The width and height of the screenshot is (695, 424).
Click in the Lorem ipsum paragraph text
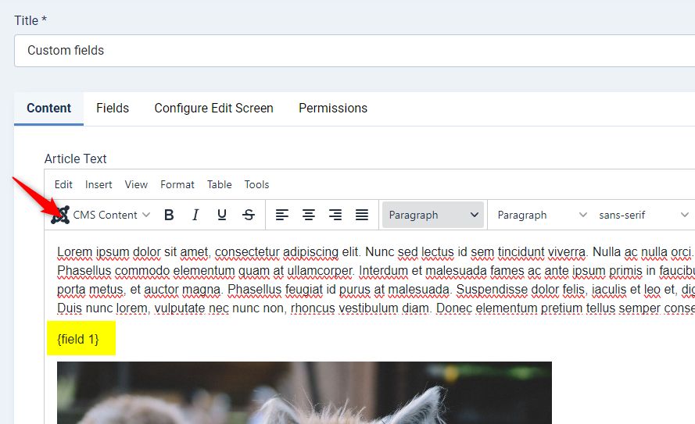(376, 280)
